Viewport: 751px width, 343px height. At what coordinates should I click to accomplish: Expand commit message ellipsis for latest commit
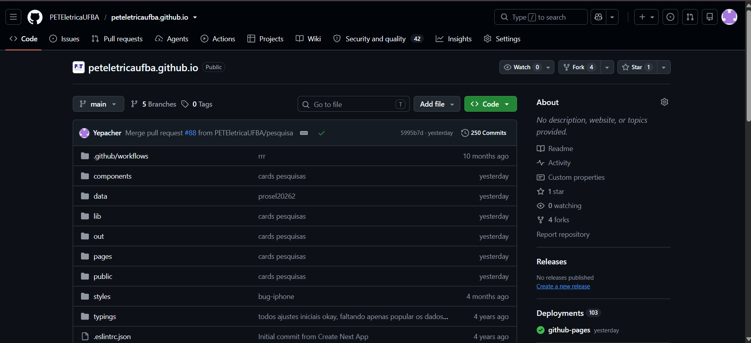(x=304, y=133)
